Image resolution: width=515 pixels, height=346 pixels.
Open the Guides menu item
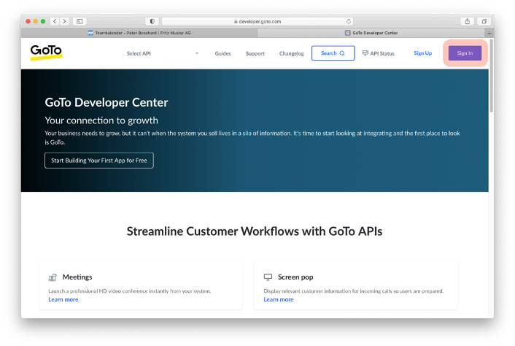(x=222, y=53)
